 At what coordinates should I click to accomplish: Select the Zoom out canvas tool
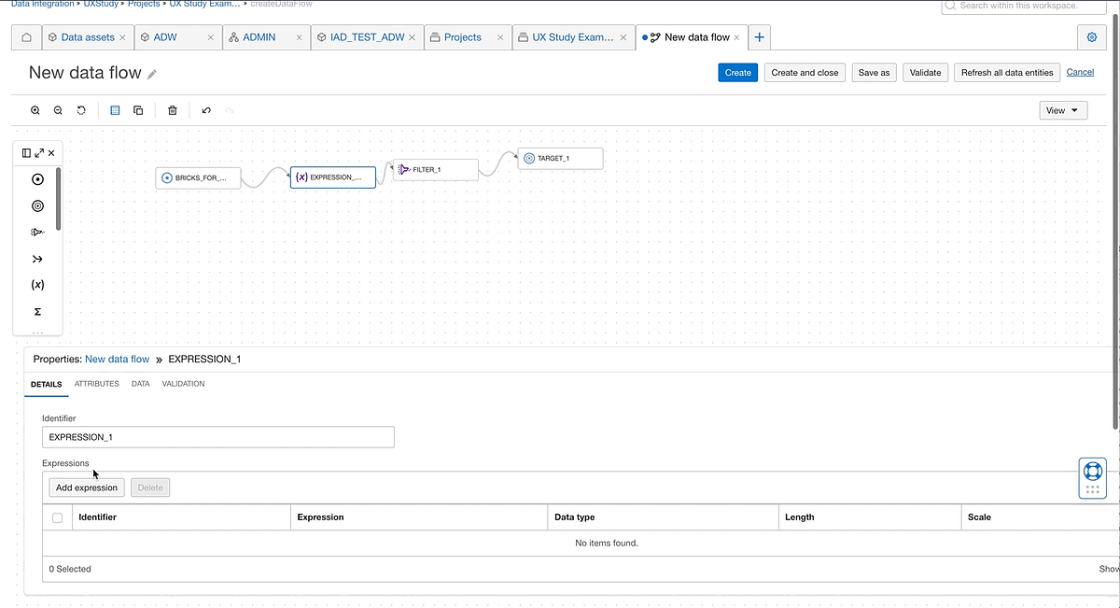(x=57, y=110)
